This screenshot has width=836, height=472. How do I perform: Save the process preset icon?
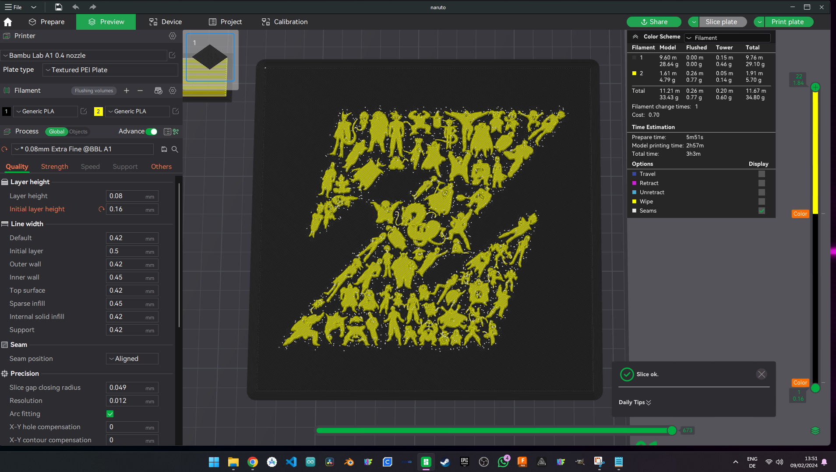164,149
